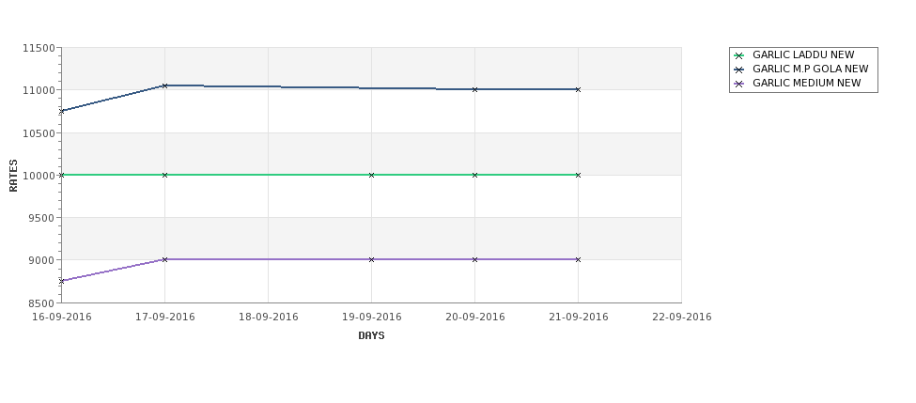916x403 pixels.
Task: Select the GARLIC LADDU NEW legend label
Action: pos(803,54)
